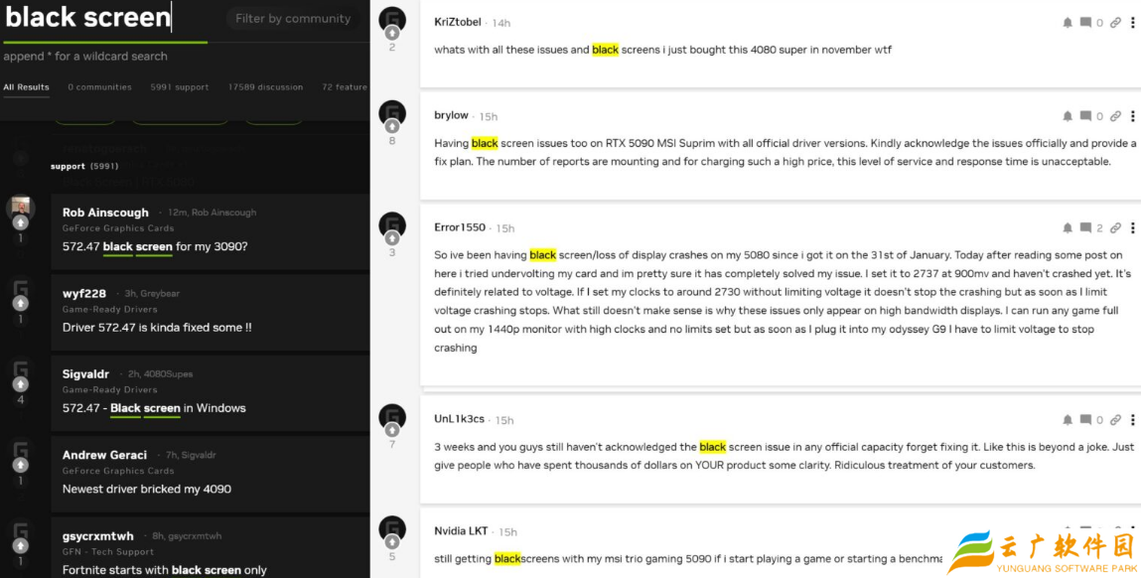The height and width of the screenshot is (578, 1141).
Task: Click the bell icon on KriZtobel's post
Action: click(x=1068, y=23)
